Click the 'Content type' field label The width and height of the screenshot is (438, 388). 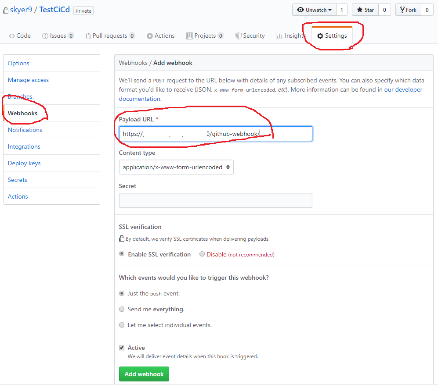137,153
